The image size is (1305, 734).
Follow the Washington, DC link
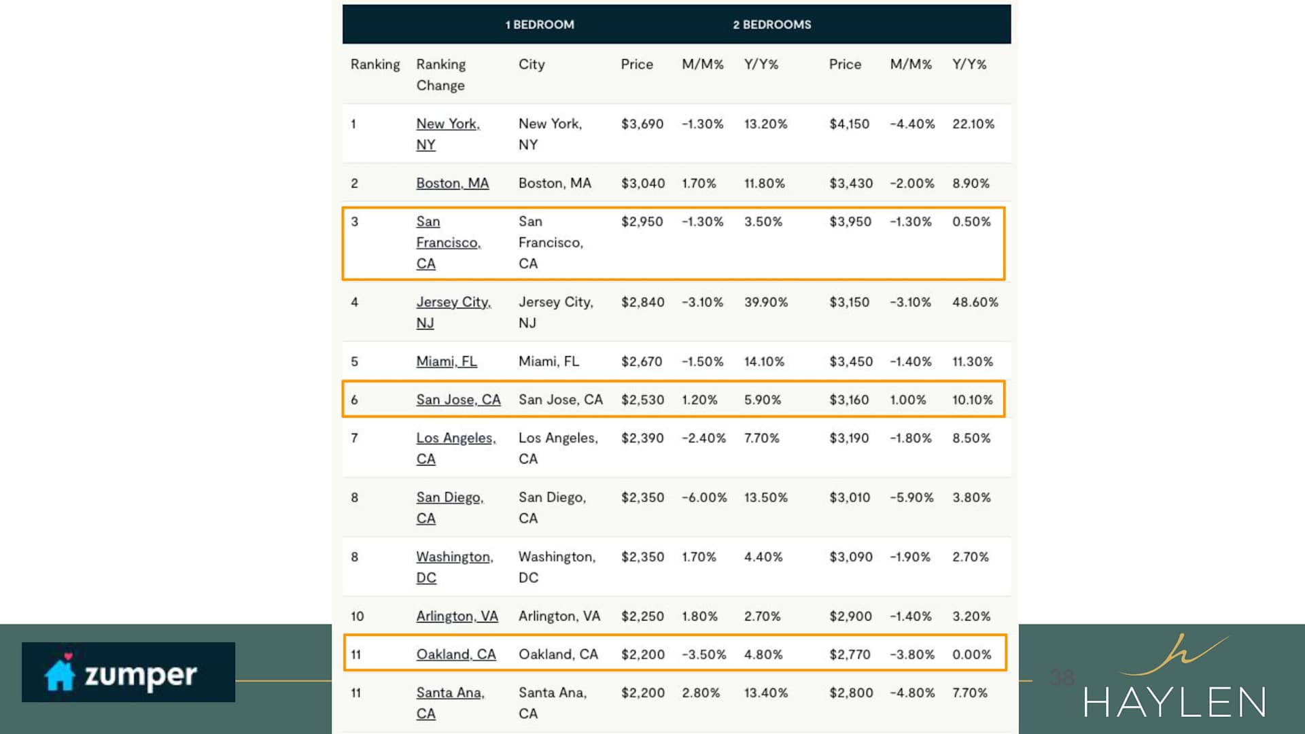pyautogui.click(x=454, y=557)
